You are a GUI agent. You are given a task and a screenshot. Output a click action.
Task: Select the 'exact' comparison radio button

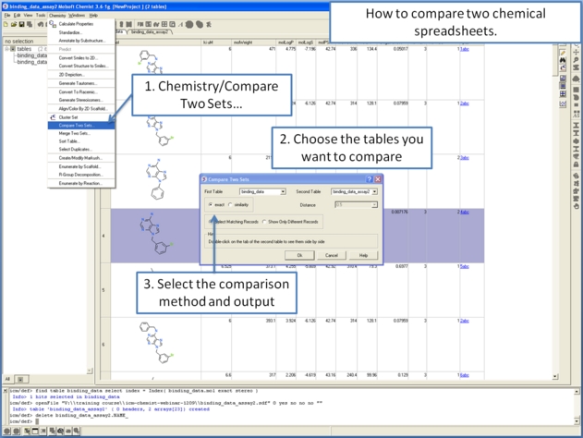click(208, 204)
